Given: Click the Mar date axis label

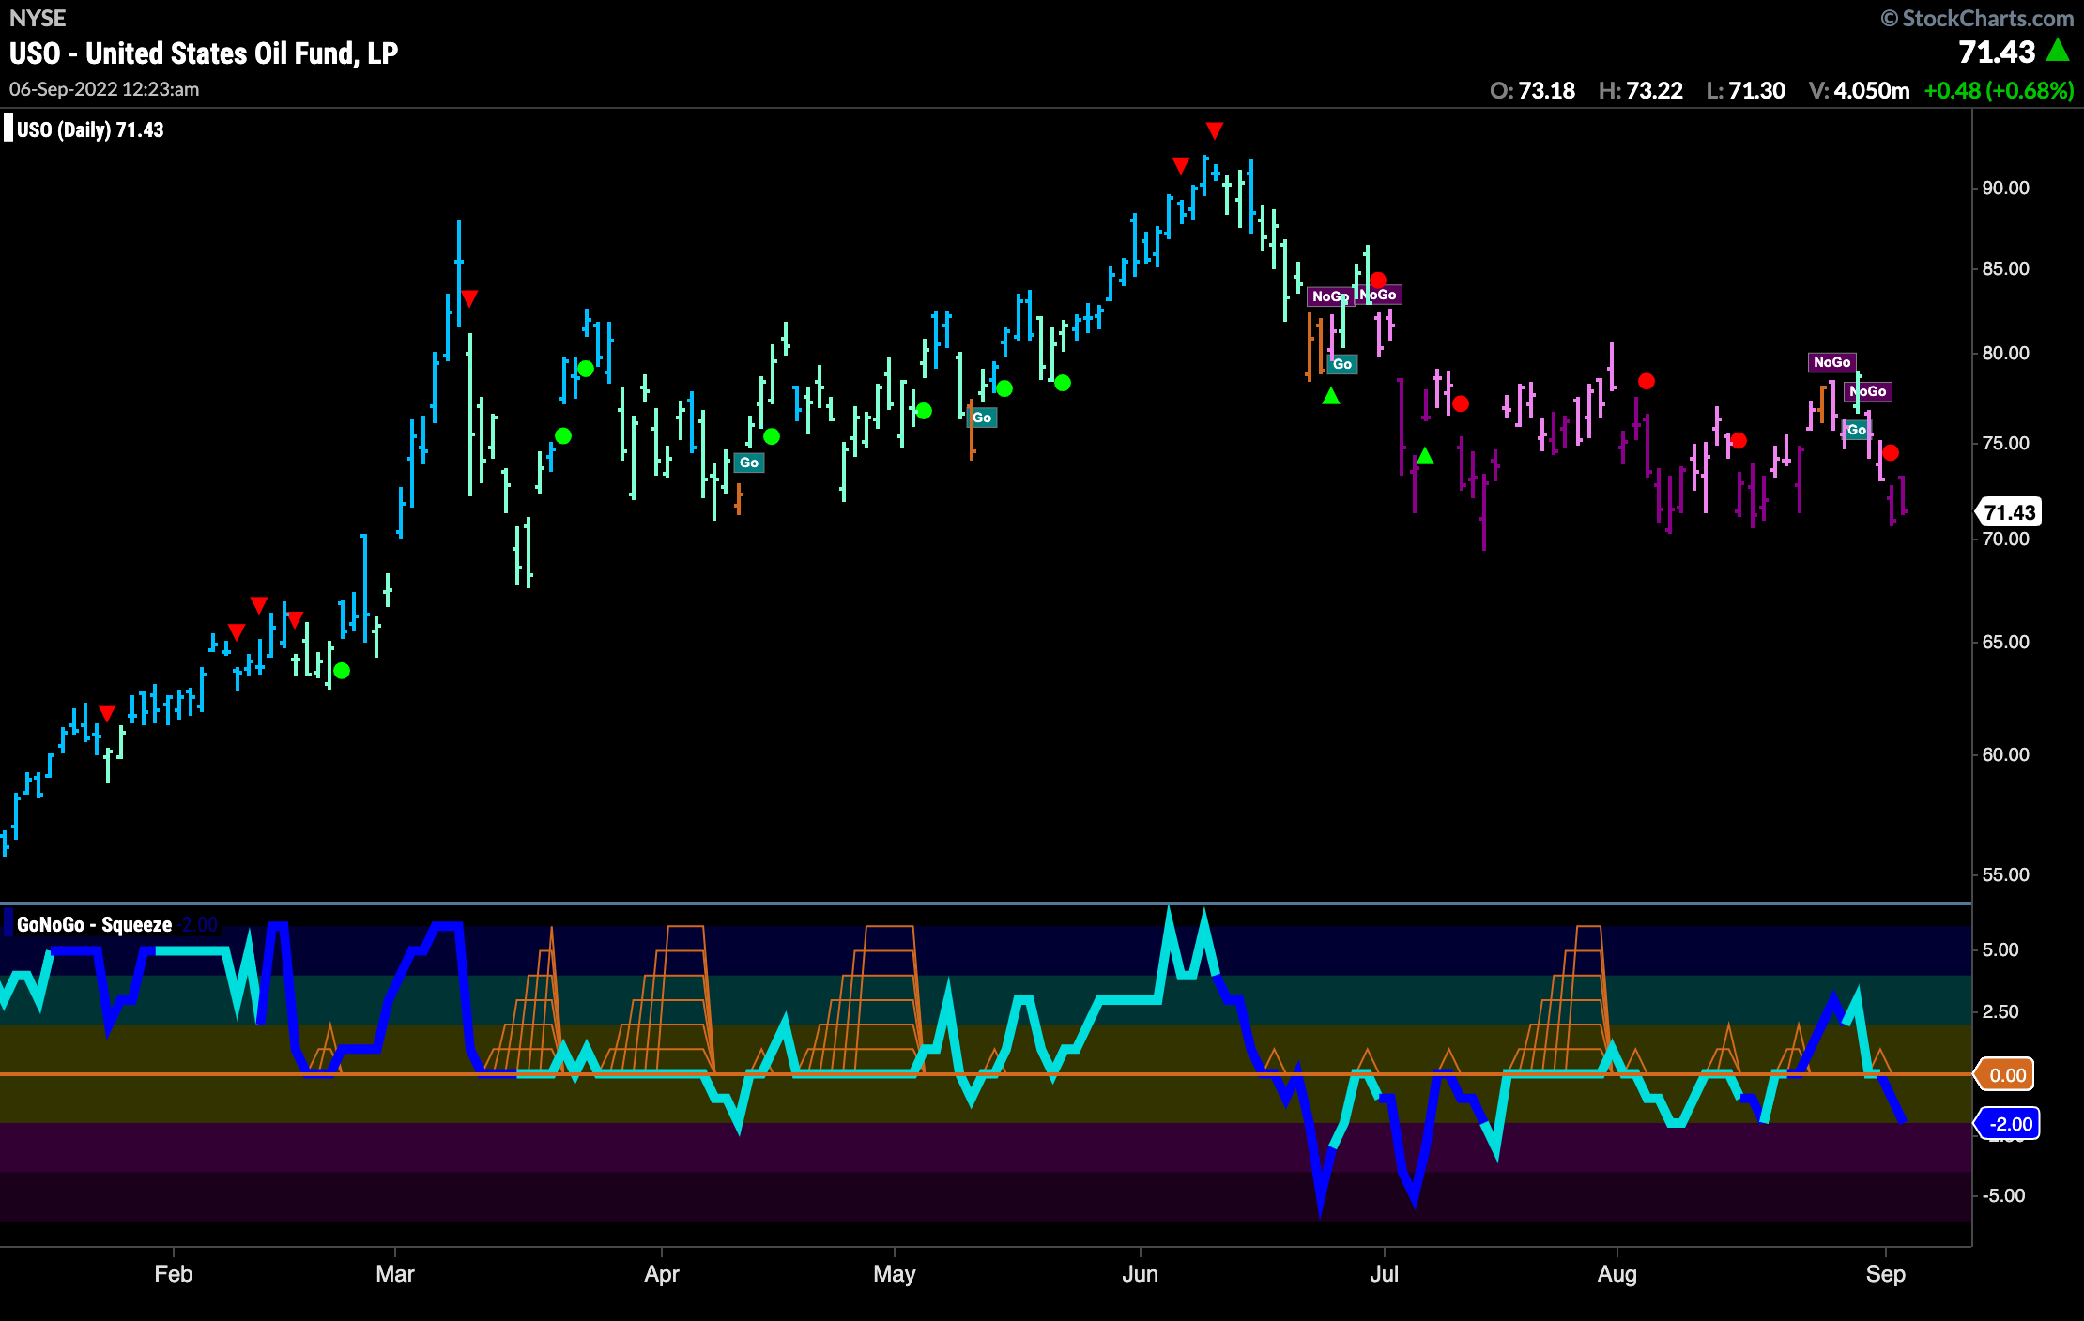Looking at the screenshot, I should [x=395, y=1274].
